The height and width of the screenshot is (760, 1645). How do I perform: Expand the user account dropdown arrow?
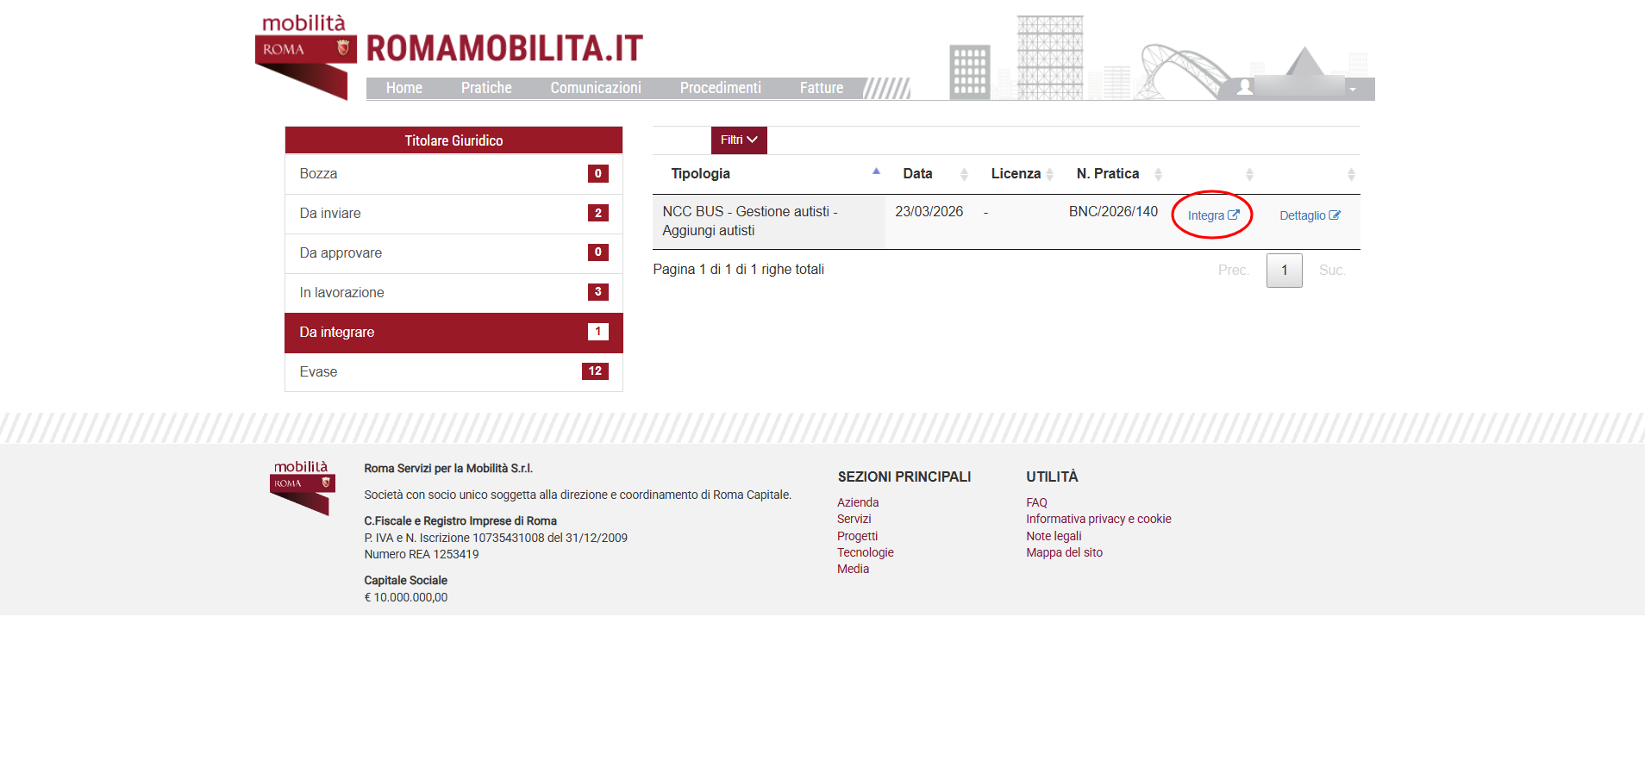pyautogui.click(x=1352, y=89)
